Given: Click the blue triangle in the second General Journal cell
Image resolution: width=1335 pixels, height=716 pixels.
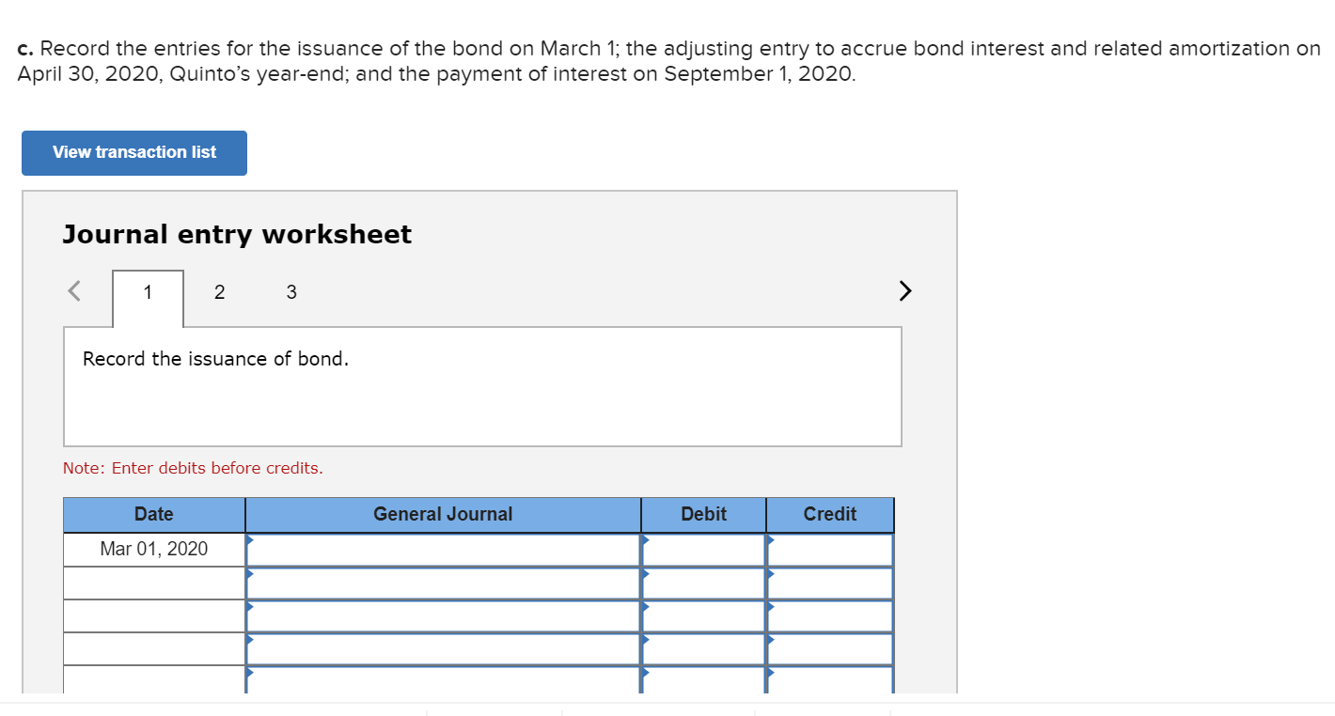Looking at the screenshot, I should 250,574.
